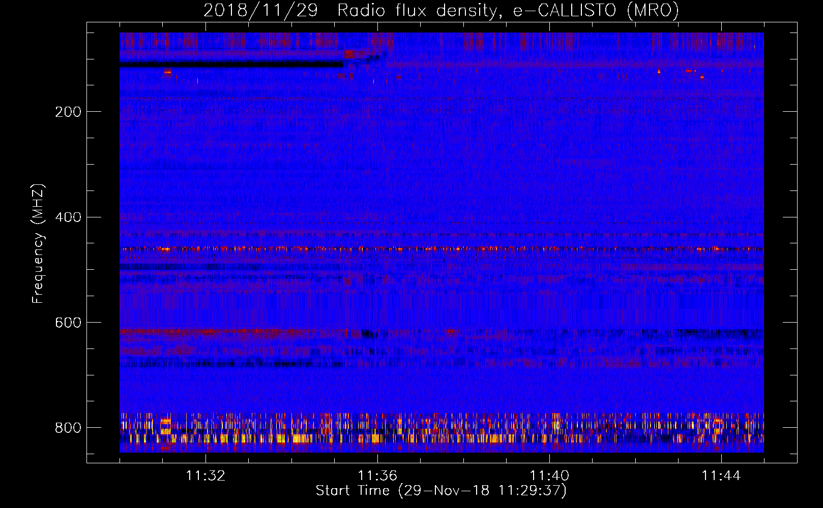Click the "400" frequency tick label
The width and height of the screenshot is (823, 508).
(x=68, y=217)
